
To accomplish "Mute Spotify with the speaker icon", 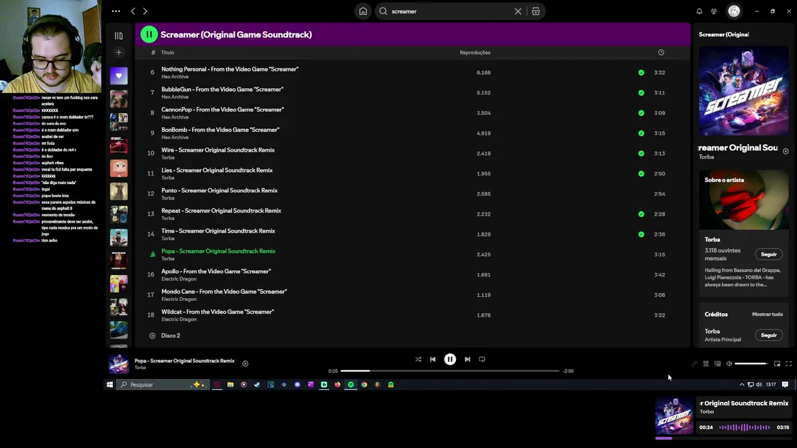I will point(729,364).
